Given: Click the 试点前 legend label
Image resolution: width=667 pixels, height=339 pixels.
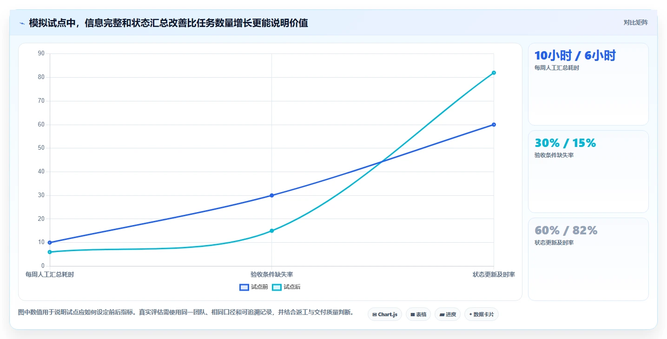Looking at the screenshot, I should click(x=259, y=287).
